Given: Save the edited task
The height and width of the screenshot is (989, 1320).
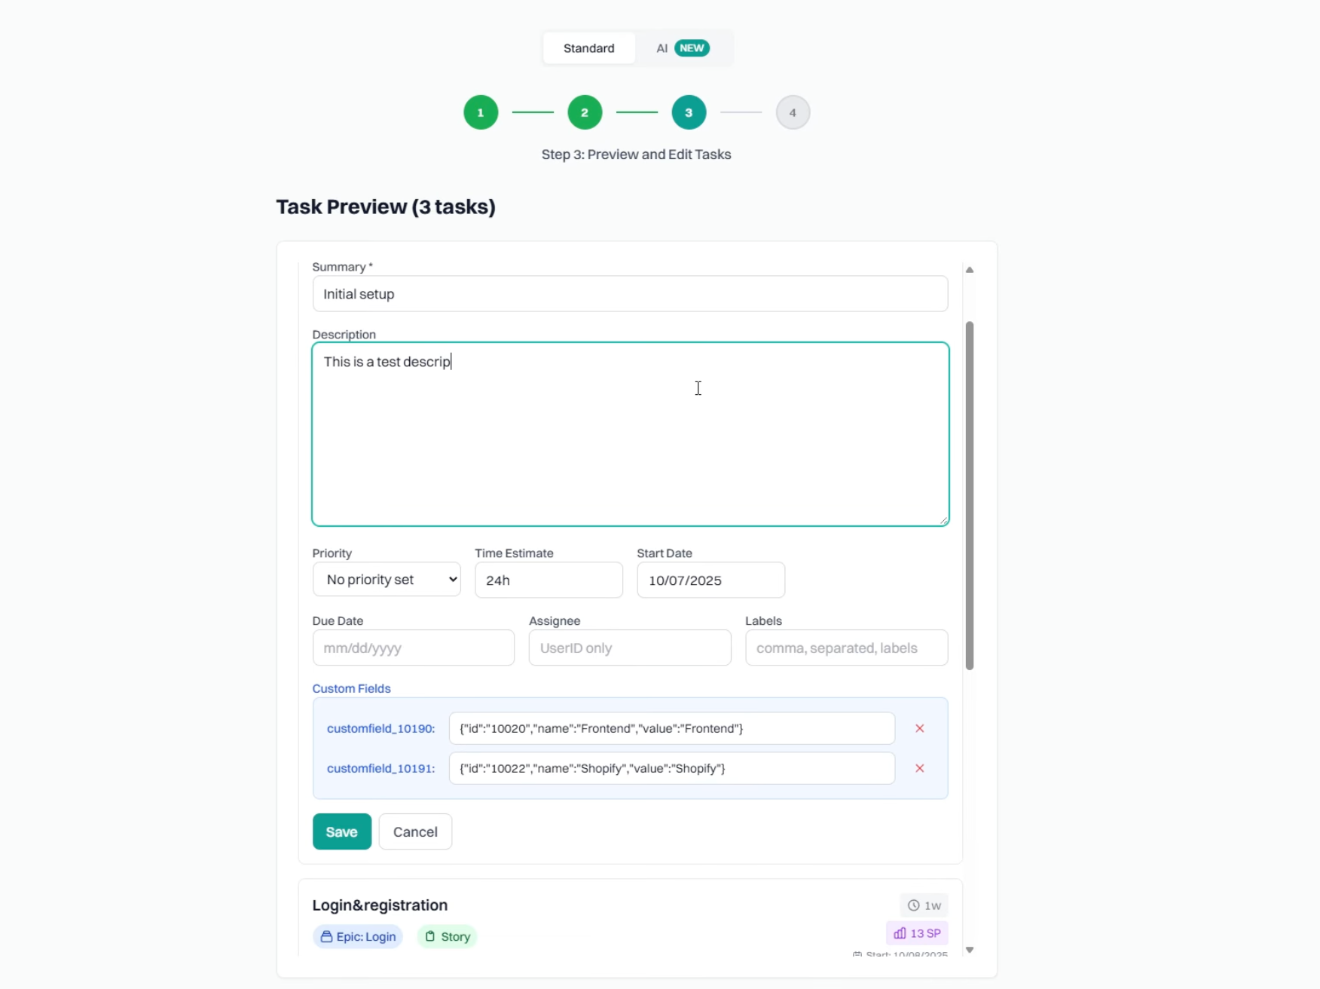Looking at the screenshot, I should pos(342,831).
